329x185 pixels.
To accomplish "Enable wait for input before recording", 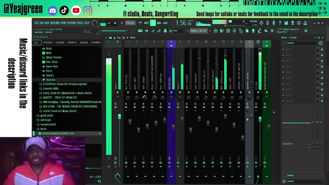I will 147,23.
